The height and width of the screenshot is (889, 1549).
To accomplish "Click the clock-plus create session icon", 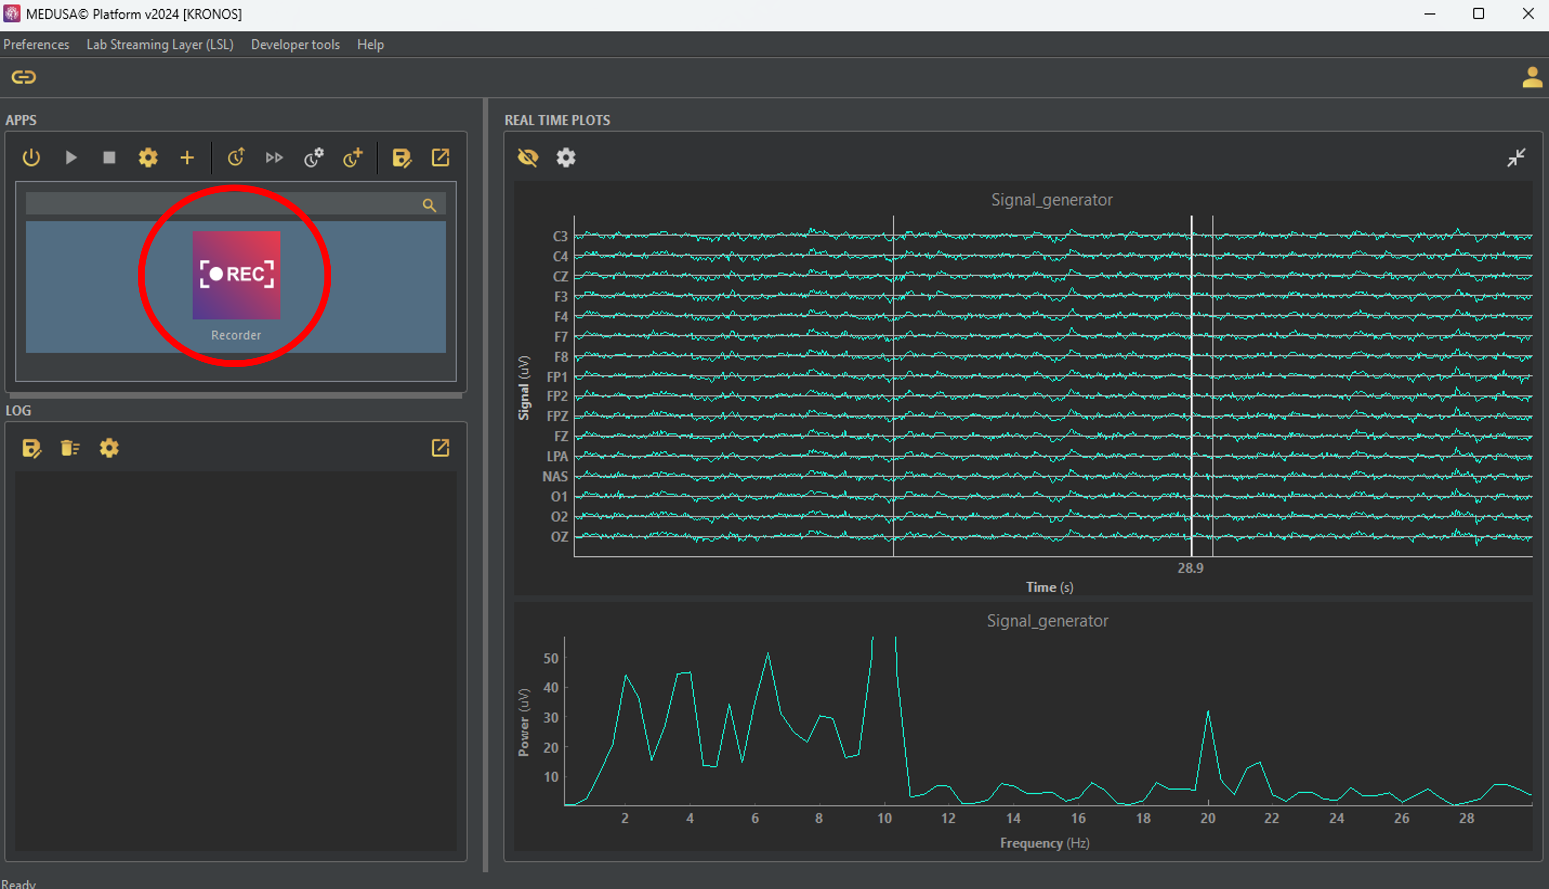I will (x=353, y=158).
